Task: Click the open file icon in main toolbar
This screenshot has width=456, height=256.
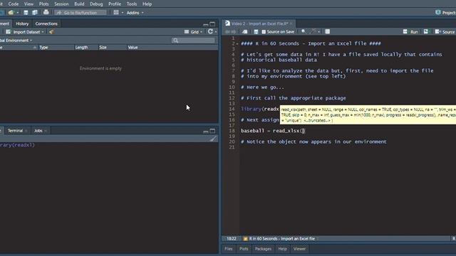Action: coord(11,13)
